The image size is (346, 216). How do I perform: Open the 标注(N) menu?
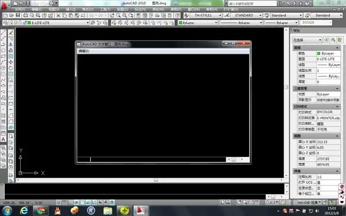click(x=140, y=9)
